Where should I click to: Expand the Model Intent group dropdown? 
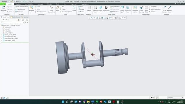[146, 14]
